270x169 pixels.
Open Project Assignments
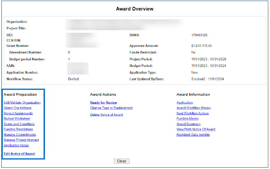click(18, 113)
